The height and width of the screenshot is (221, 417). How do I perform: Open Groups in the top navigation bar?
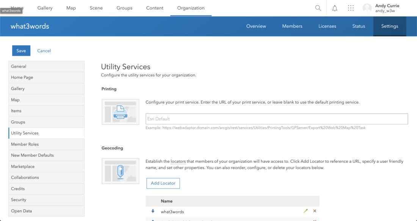(124, 8)
